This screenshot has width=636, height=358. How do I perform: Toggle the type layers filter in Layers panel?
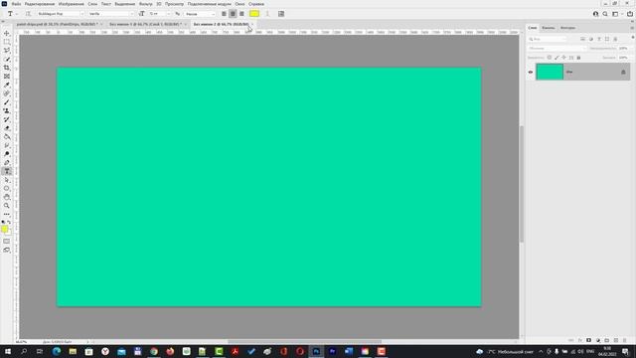(x=599, y=39)
